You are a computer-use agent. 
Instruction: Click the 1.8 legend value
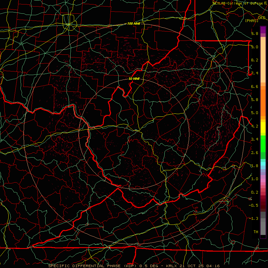[255, 166]
